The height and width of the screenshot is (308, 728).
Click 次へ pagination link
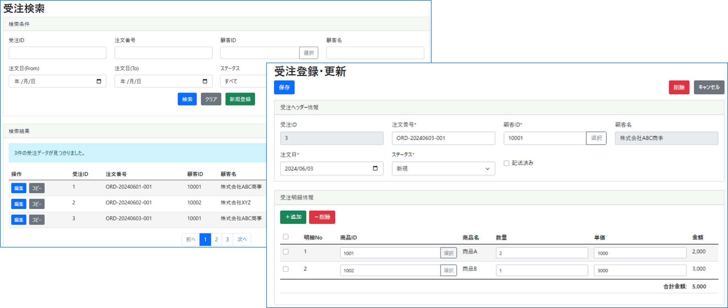242,239
